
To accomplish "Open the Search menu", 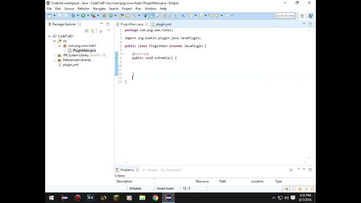I will pos(113,9).
